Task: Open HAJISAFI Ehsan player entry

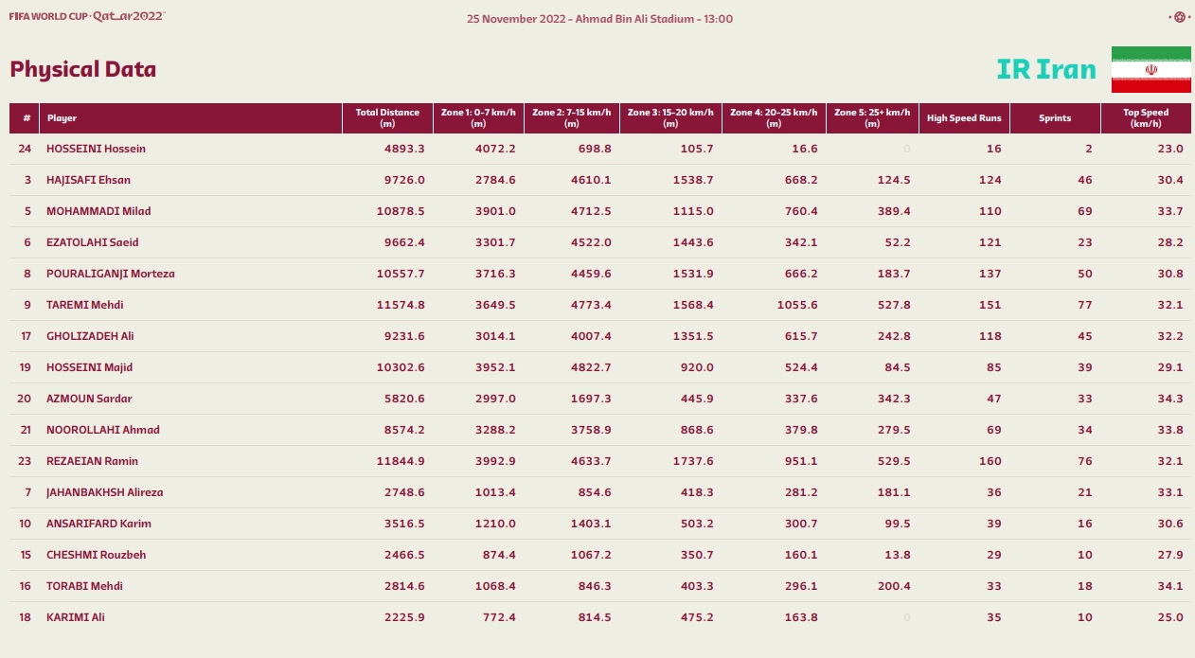Action: (x=88, y=180)
